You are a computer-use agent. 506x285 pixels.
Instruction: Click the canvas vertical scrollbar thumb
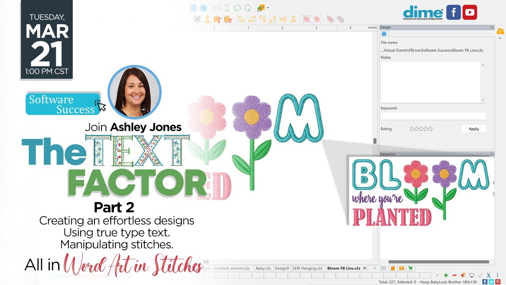pos(375,141)
